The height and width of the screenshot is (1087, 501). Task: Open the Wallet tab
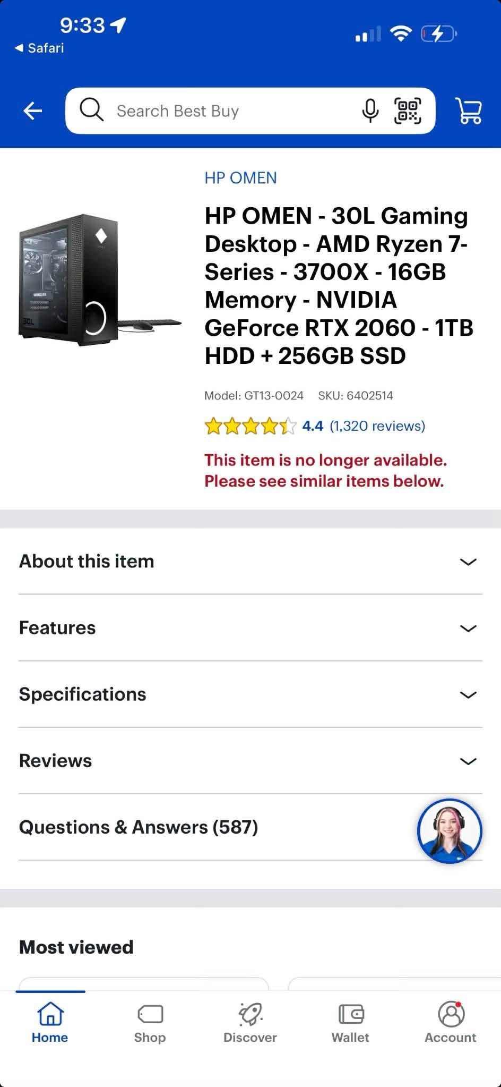coord(350,1024)
